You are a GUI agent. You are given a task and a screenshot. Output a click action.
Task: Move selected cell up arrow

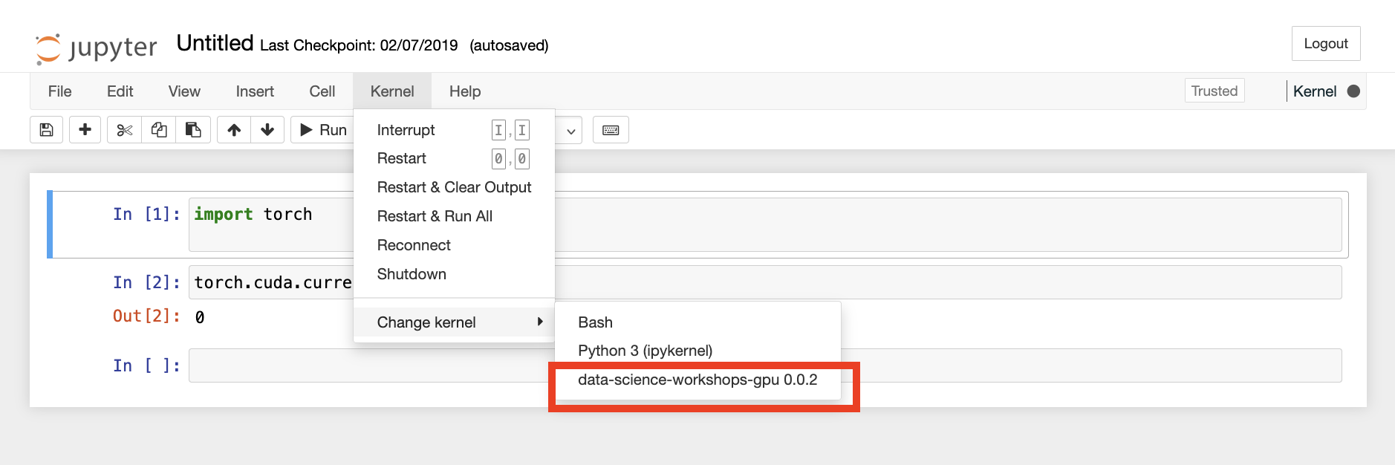click(x=234, y=130)
